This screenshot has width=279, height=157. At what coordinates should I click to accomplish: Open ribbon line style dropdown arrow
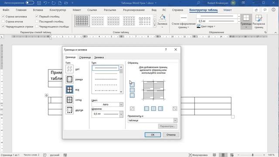point(239,17)
